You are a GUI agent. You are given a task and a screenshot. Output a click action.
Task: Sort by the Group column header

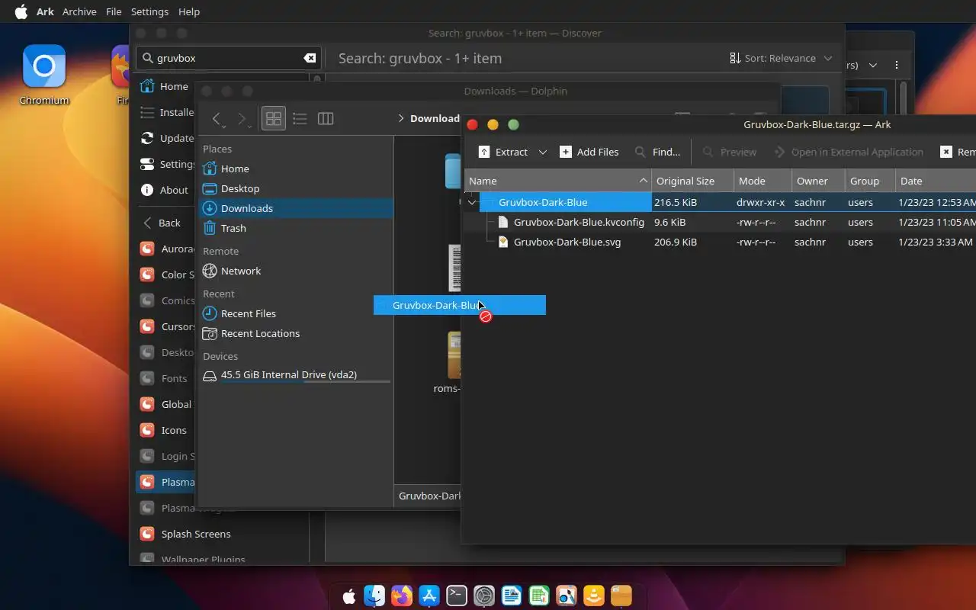pos(870,181)
